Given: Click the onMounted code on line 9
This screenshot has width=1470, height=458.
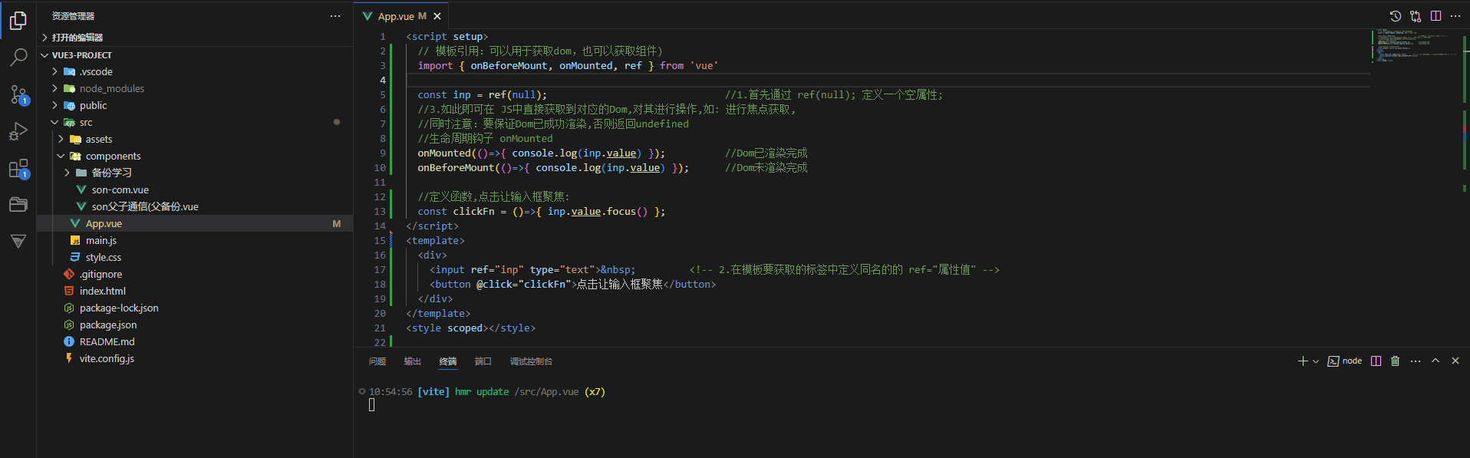Looking at the screenshot, I should coord(541,153).
